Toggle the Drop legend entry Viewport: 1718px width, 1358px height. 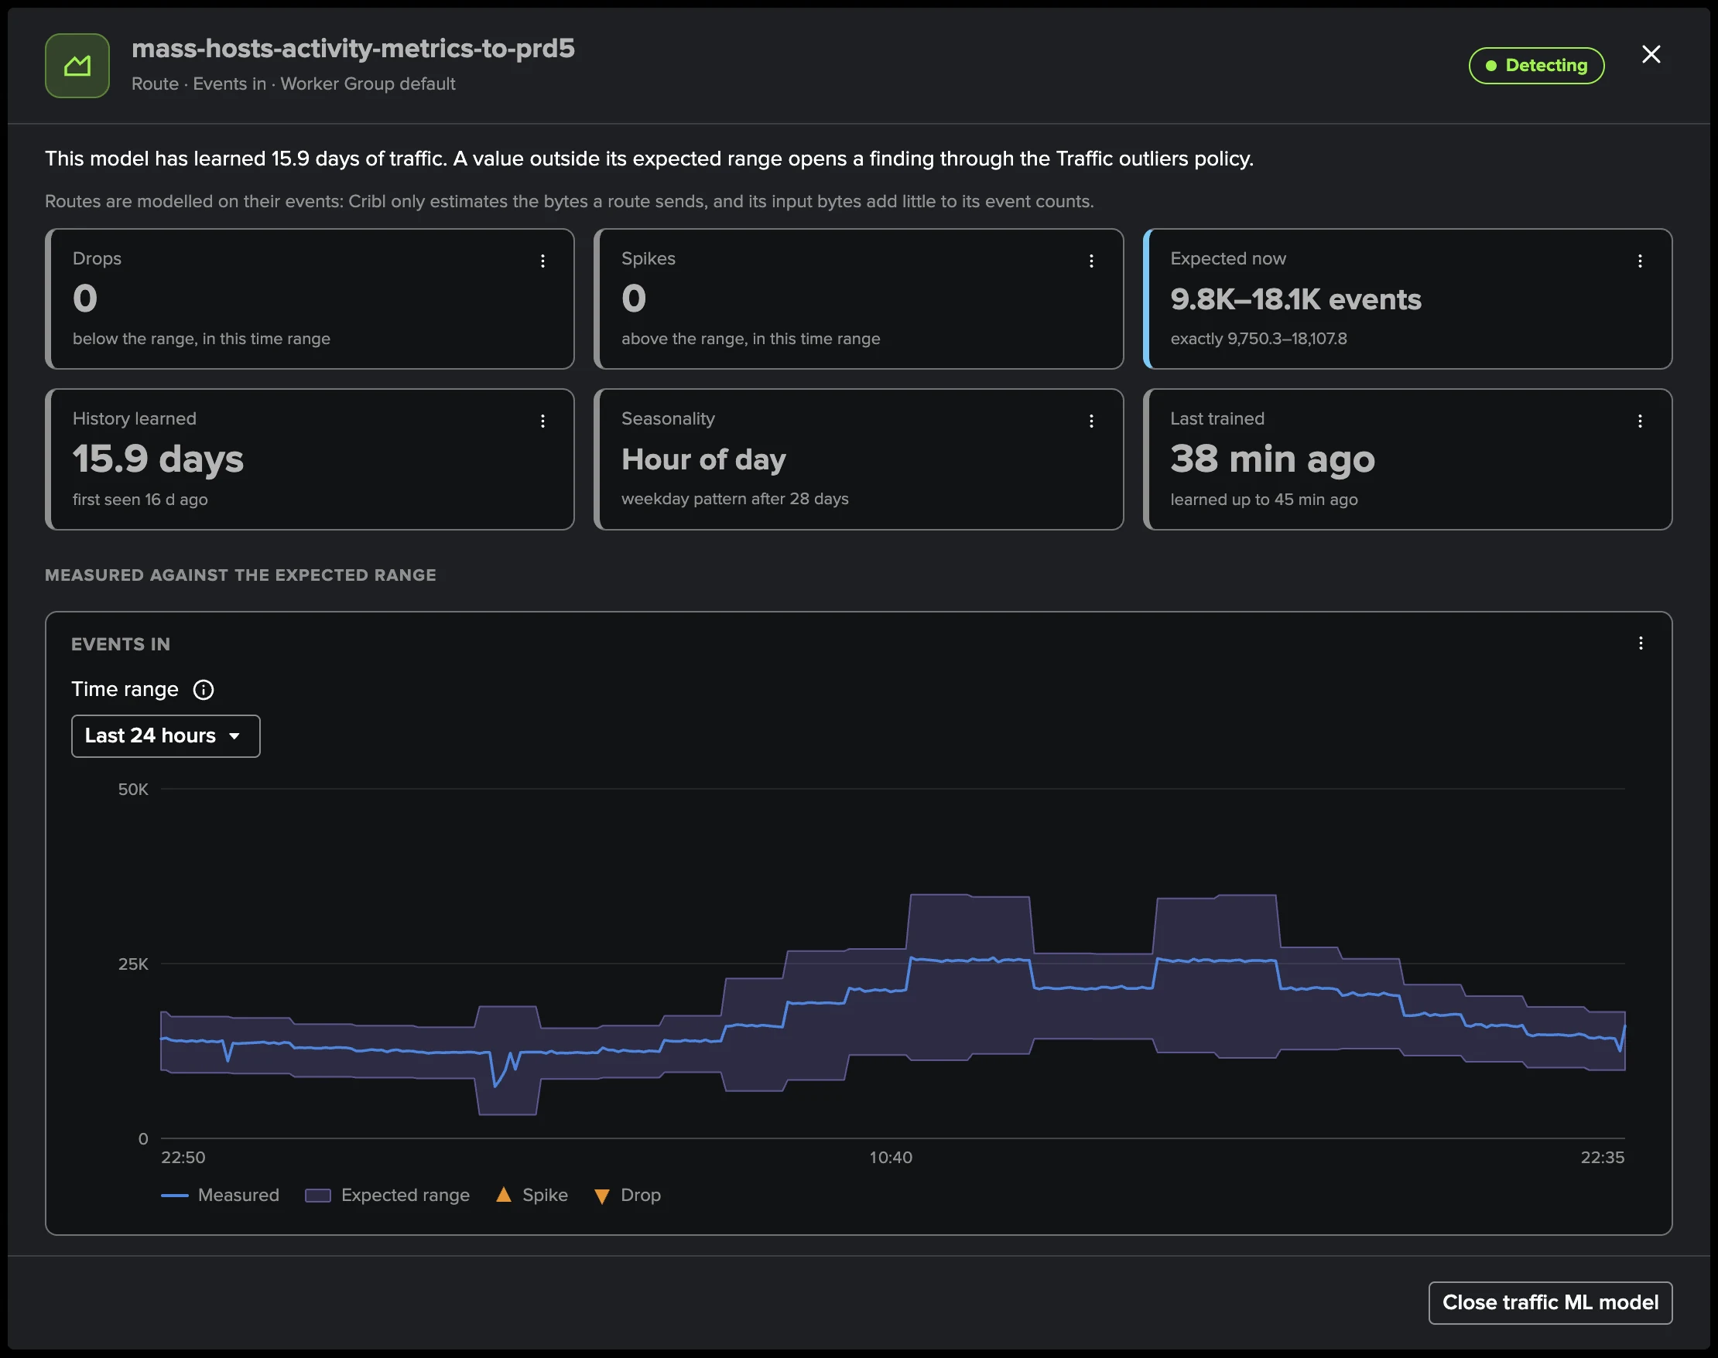[628, 1195]
